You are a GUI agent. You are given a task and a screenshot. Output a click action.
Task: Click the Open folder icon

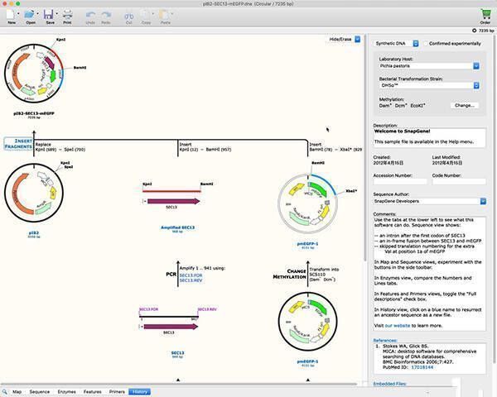(31, 15)
